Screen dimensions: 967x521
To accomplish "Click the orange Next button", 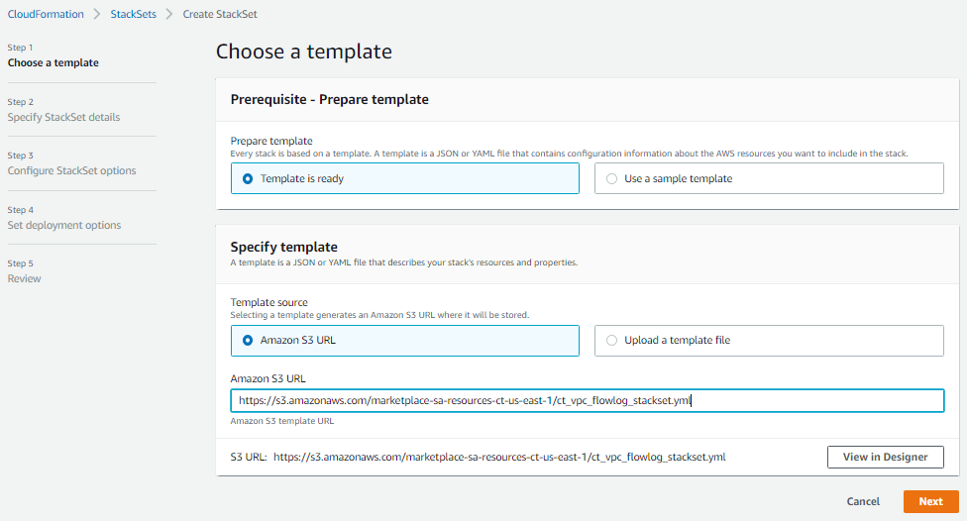I will coord(930,501).
